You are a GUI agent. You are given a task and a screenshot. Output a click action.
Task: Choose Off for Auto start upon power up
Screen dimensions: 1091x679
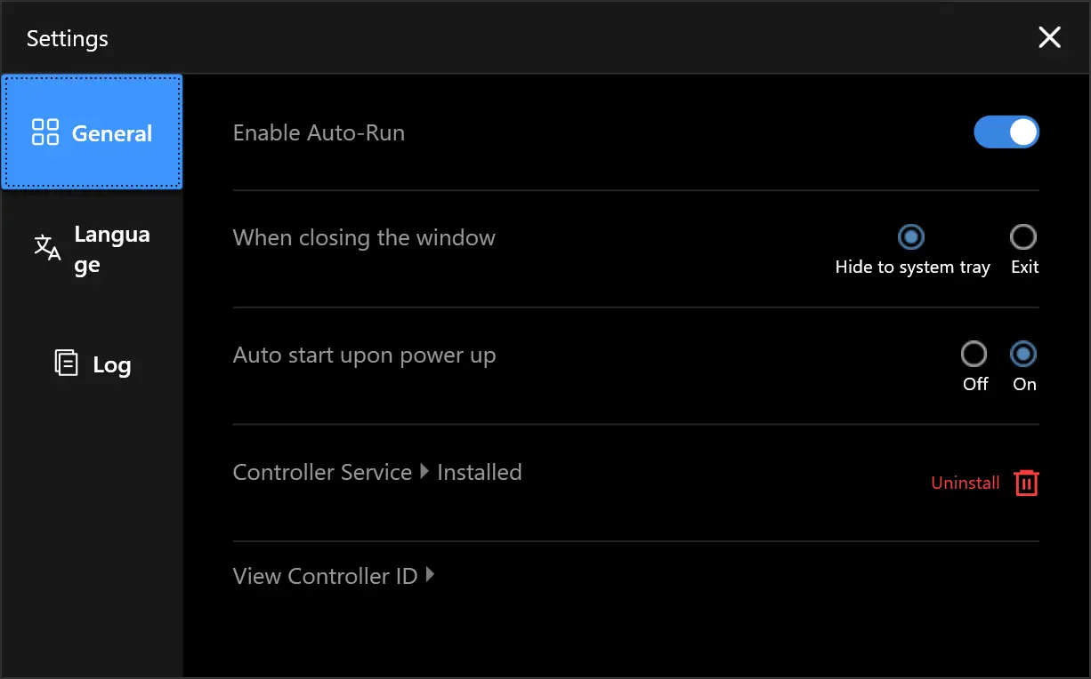(x=974, y=355)
